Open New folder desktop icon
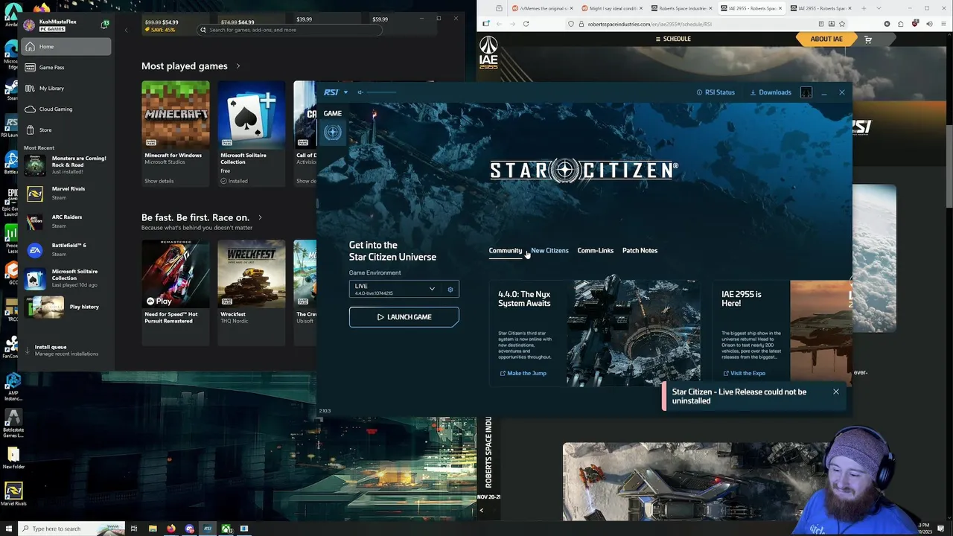This screenshot has height=536, width=953. (13, 457)
